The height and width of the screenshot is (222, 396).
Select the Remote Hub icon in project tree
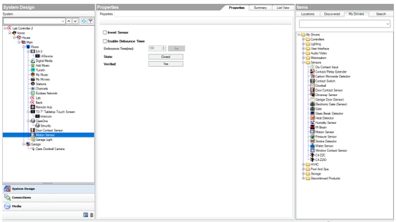pos(33,107)
